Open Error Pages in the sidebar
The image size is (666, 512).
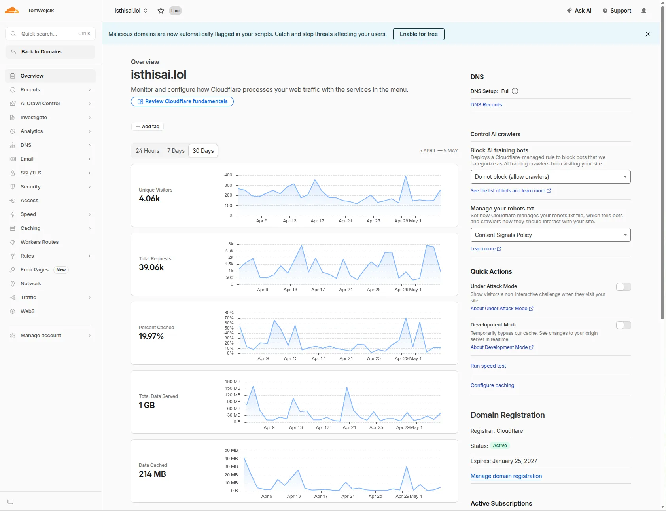pos(51,270)
